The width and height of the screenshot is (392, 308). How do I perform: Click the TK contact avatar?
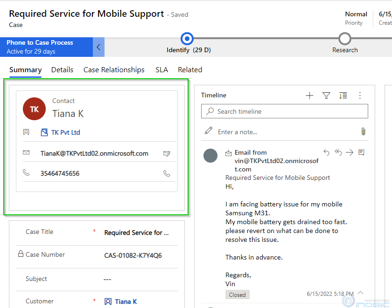point(34,109)
